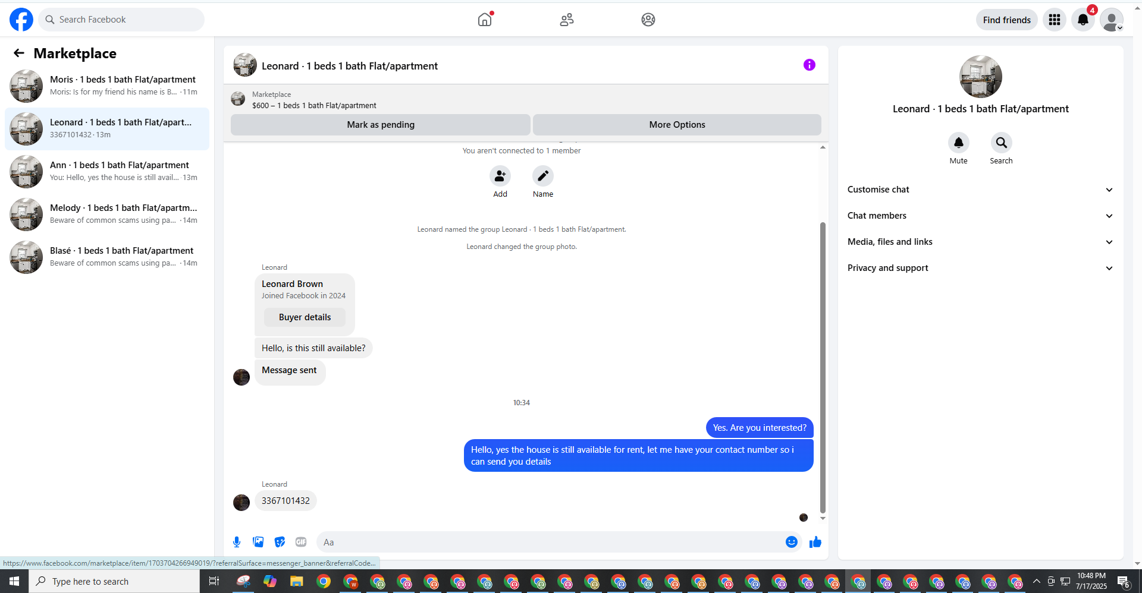Click the 'Yes. Are you interested?' message
The width and height of the screenshot is (1142, 593).
[760, 428]
